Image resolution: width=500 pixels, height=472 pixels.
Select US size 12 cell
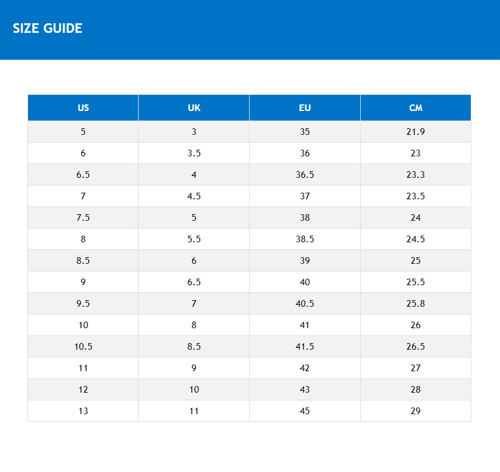(83, 390)
